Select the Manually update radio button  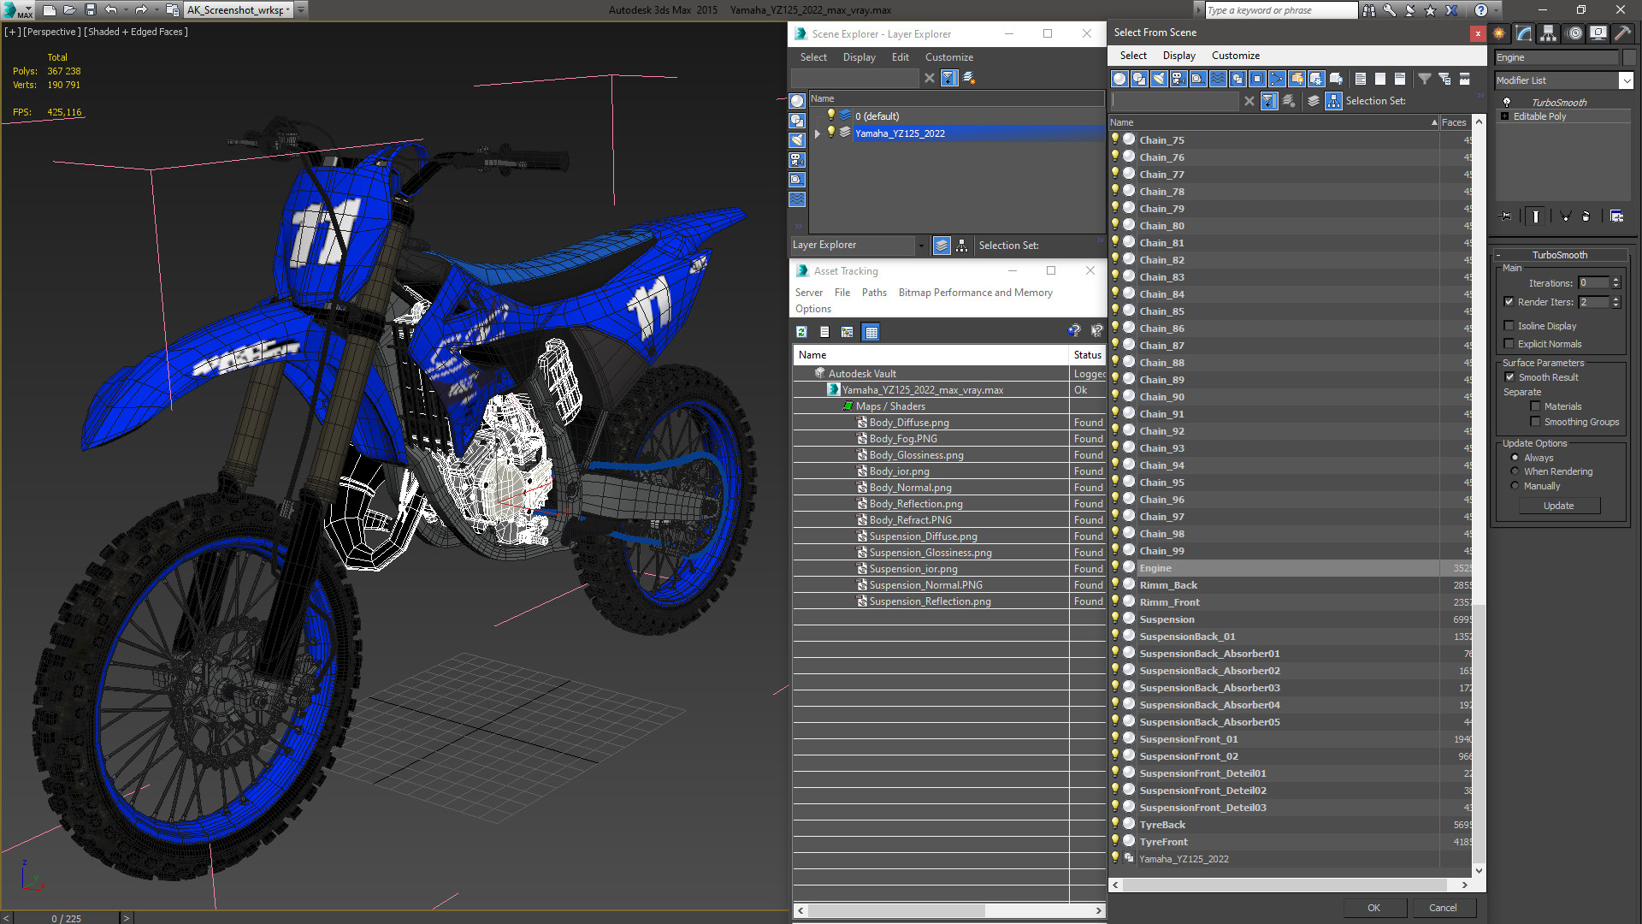pos(1515,486)
